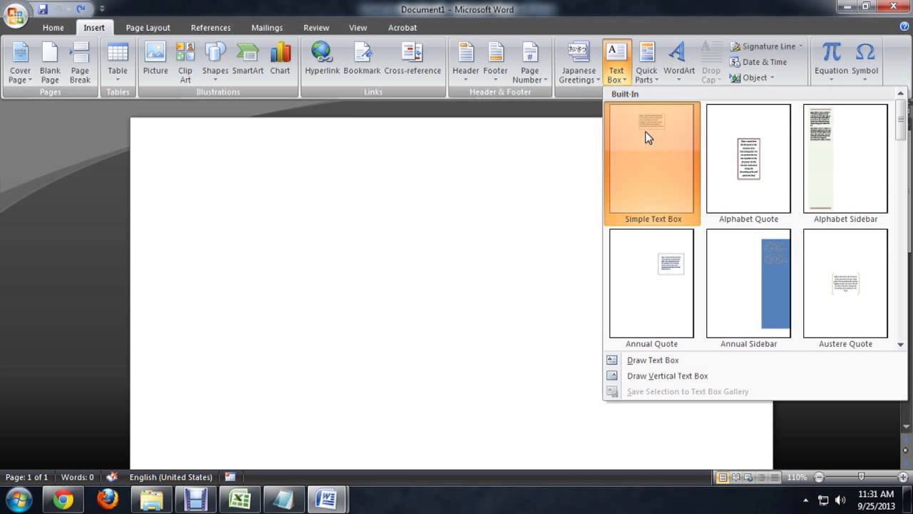The image size is (913, 514).
Task: Open Word Help question mark
Action: (904, 26)
